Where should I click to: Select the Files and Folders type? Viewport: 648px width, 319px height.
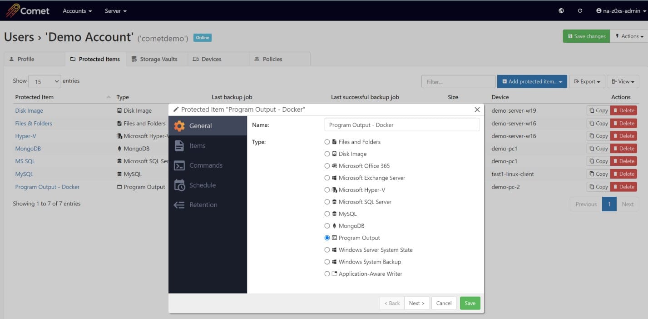327,142
